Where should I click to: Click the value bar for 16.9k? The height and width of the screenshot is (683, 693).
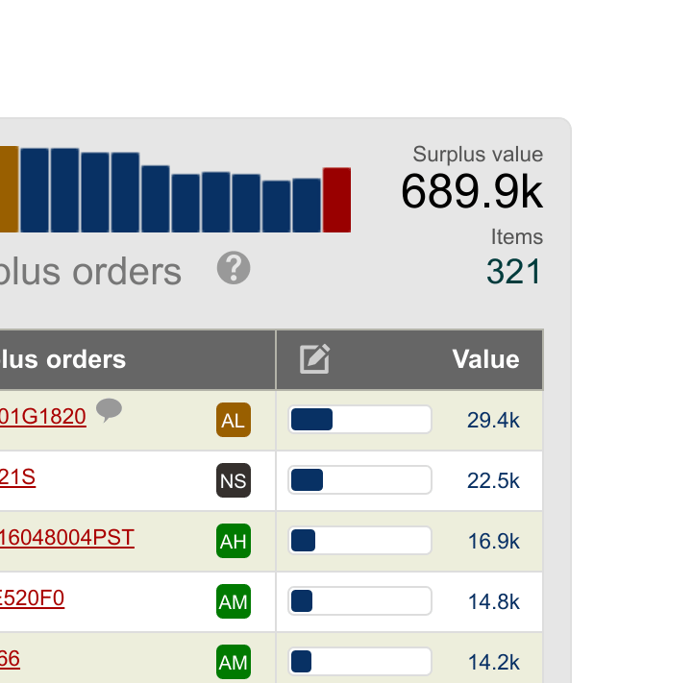(359, 540)
